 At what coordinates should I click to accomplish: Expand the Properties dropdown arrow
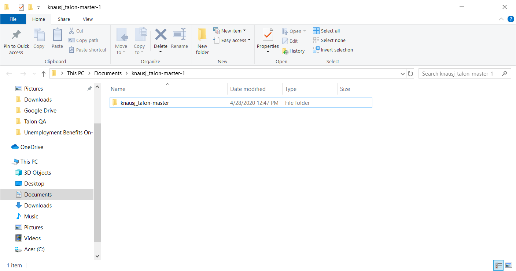tap(268, 52)
